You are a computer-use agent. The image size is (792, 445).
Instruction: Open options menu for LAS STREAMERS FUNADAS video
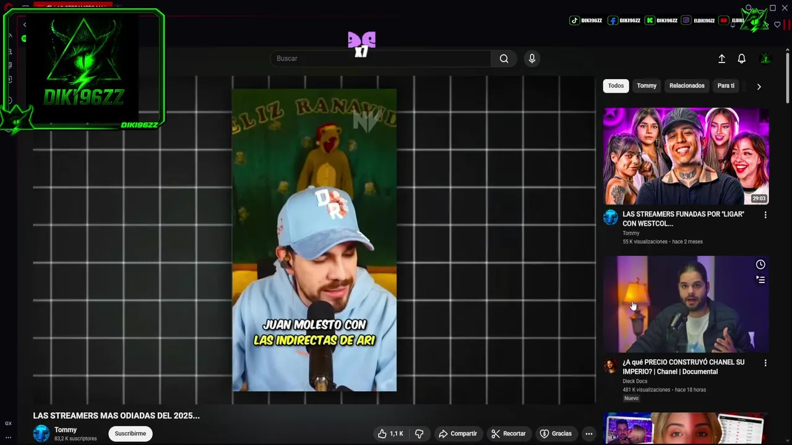pos(765,215)
